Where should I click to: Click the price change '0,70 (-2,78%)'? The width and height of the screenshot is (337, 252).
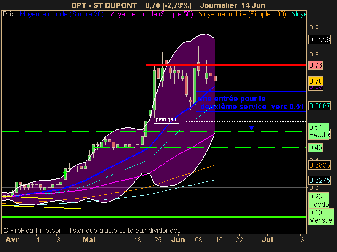[x=168, y=5]
